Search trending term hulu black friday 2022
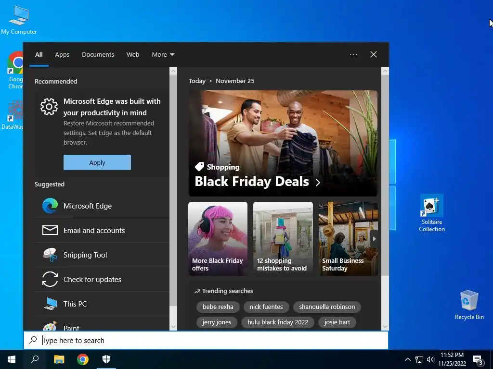Viewport: 493px width, 369px height. coord(278,322)
